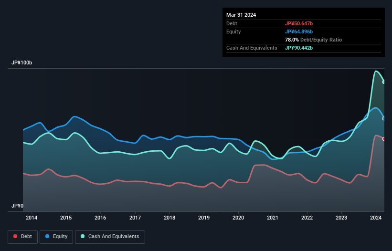The height and width of the screenshot is (251, 392).
Task: Click the 2023 axis label
Action: [341, 218]
